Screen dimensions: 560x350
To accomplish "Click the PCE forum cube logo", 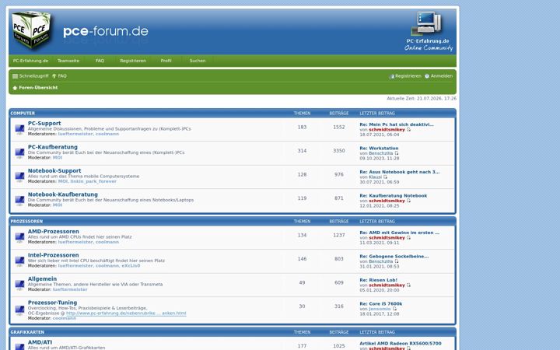I will click(31, 30).
